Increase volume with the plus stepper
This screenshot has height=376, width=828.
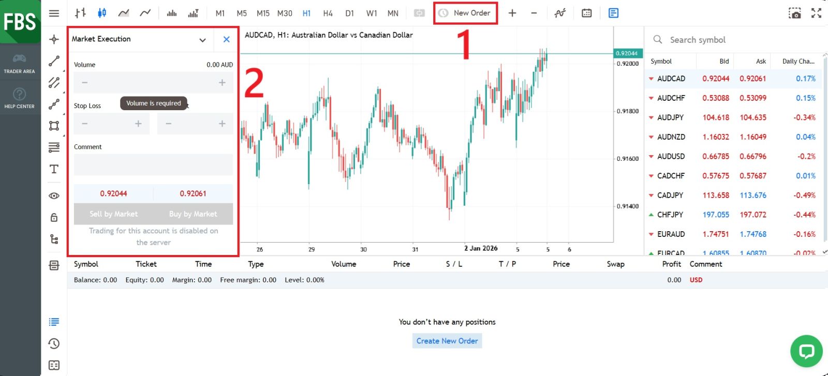pos(222,83)
